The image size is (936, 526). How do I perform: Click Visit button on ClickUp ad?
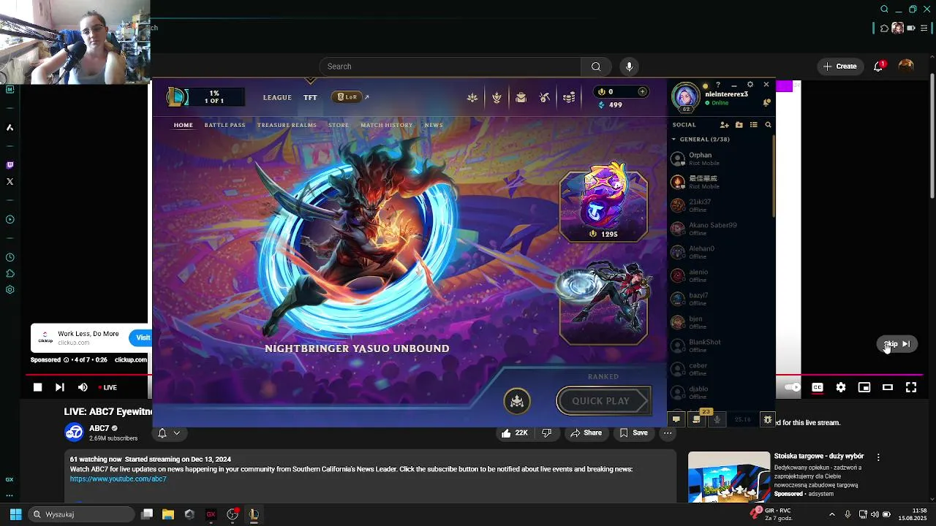[141, 338]
